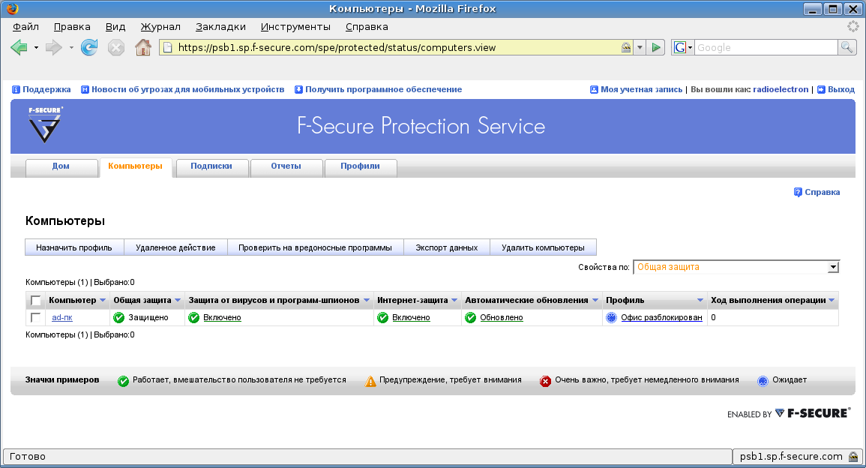The image size is (866, 468).
Task: Click in the URL address field
Action: (397, 47)
